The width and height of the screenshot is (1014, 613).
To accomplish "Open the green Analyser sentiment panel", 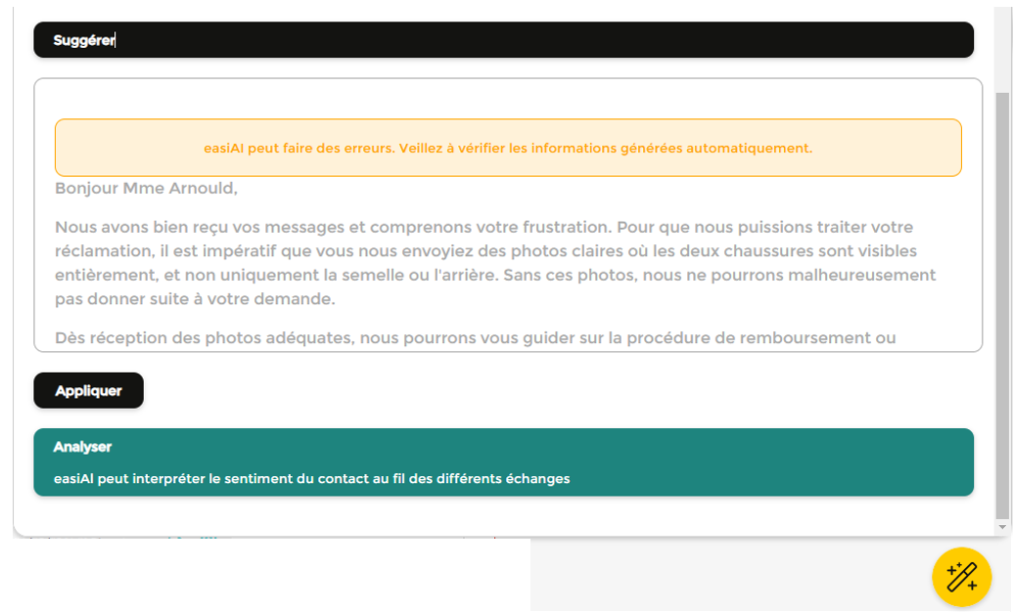I will pos(503,462).
